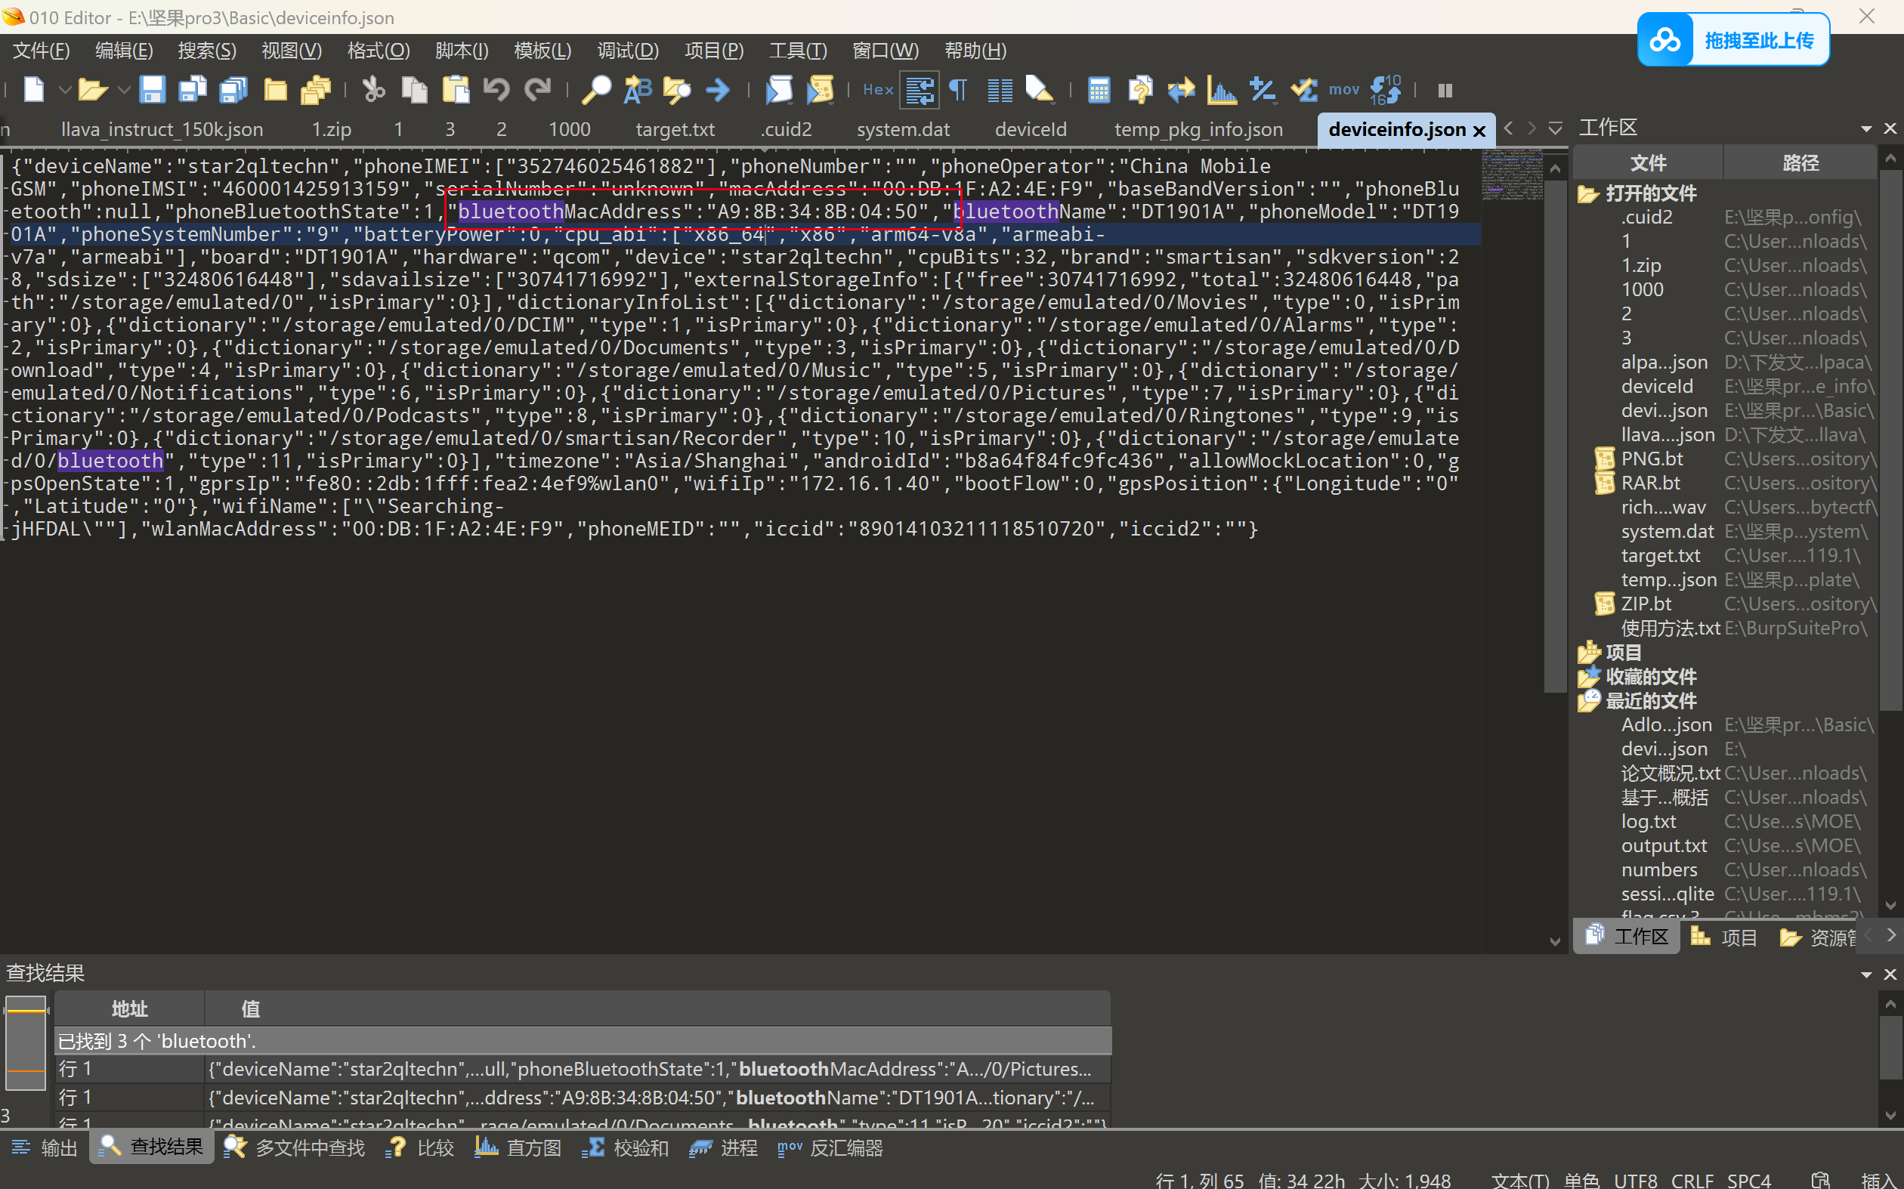Open Histogram from the toolbar
The width and height of the screenshot is (1904, 1189).
(x=1222, y=90)
